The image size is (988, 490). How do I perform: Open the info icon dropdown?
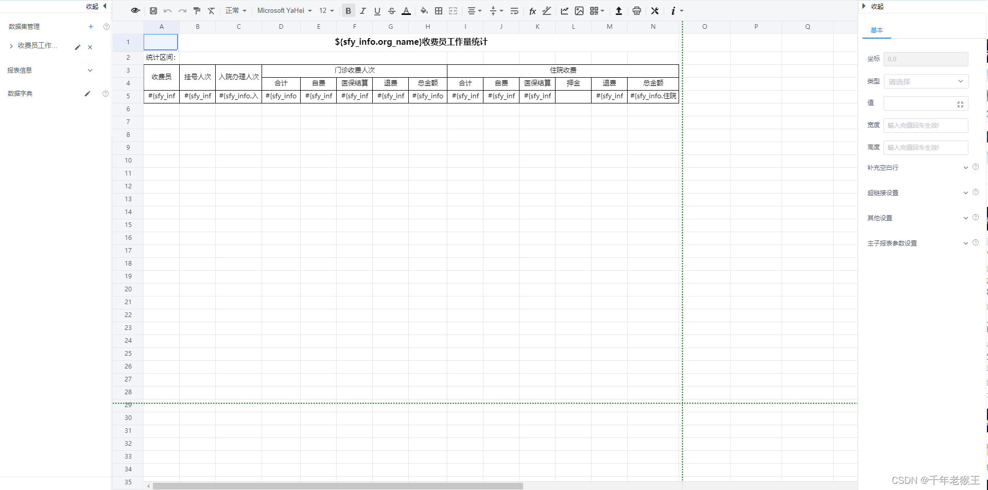pyautogui.click(x=676, y=10)
